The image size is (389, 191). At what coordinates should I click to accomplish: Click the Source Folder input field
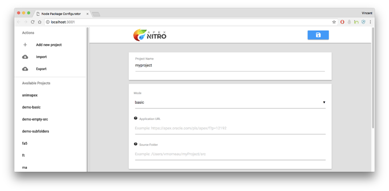point(230,154)
